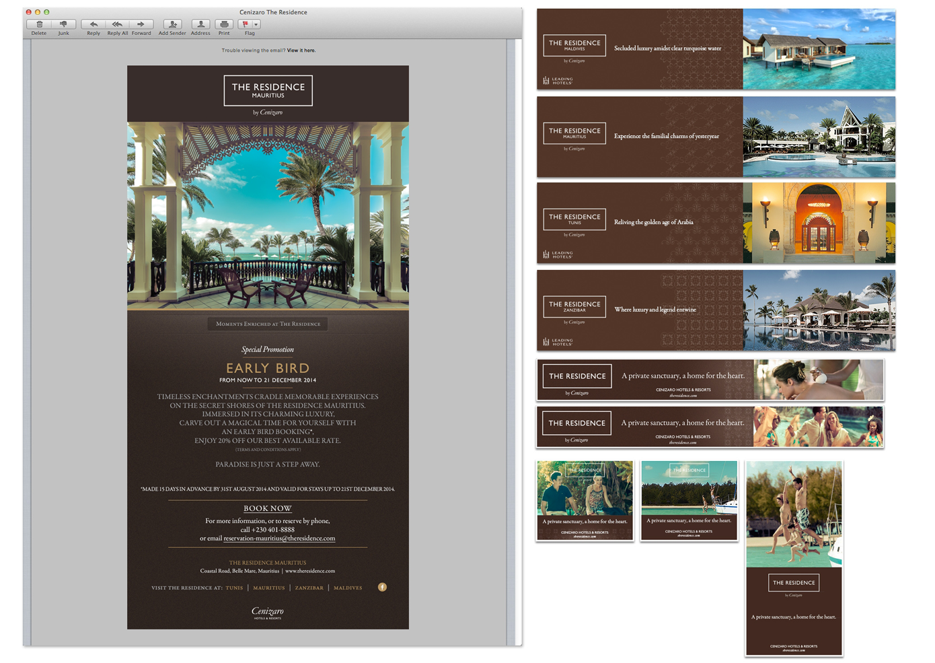Click the Leading Hotels logo on the Maldives banner
Screen dimensions: 935x663
558,80
